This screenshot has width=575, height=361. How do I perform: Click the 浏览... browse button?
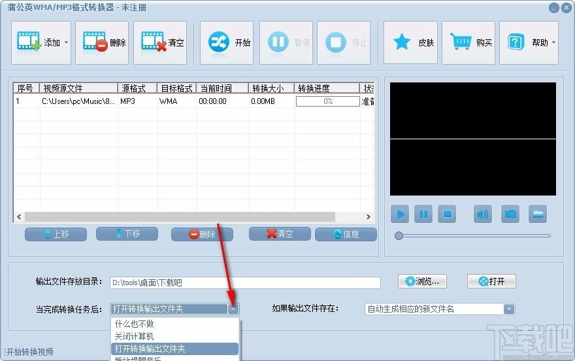point(422,281)
